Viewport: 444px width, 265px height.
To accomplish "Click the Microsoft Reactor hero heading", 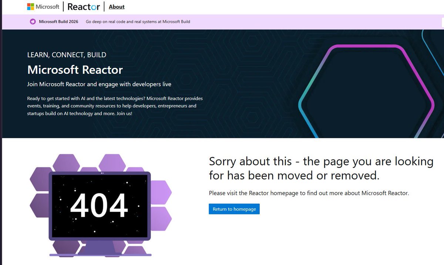I will tap(75, 69).
